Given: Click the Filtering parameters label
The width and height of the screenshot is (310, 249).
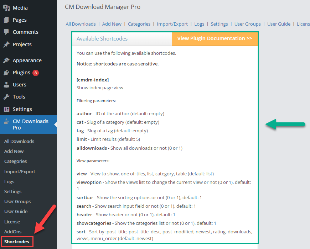Looking at the screenshot, I should pyautogui.click(x=96, y=101).
